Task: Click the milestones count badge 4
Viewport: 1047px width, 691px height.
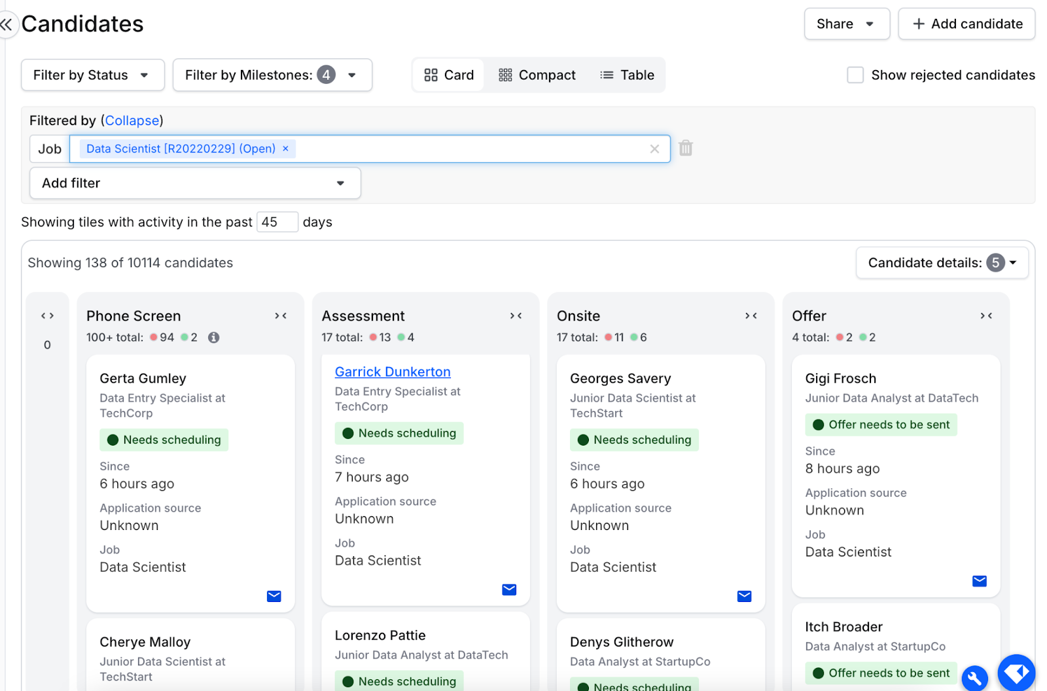Action: click(326, 75)
